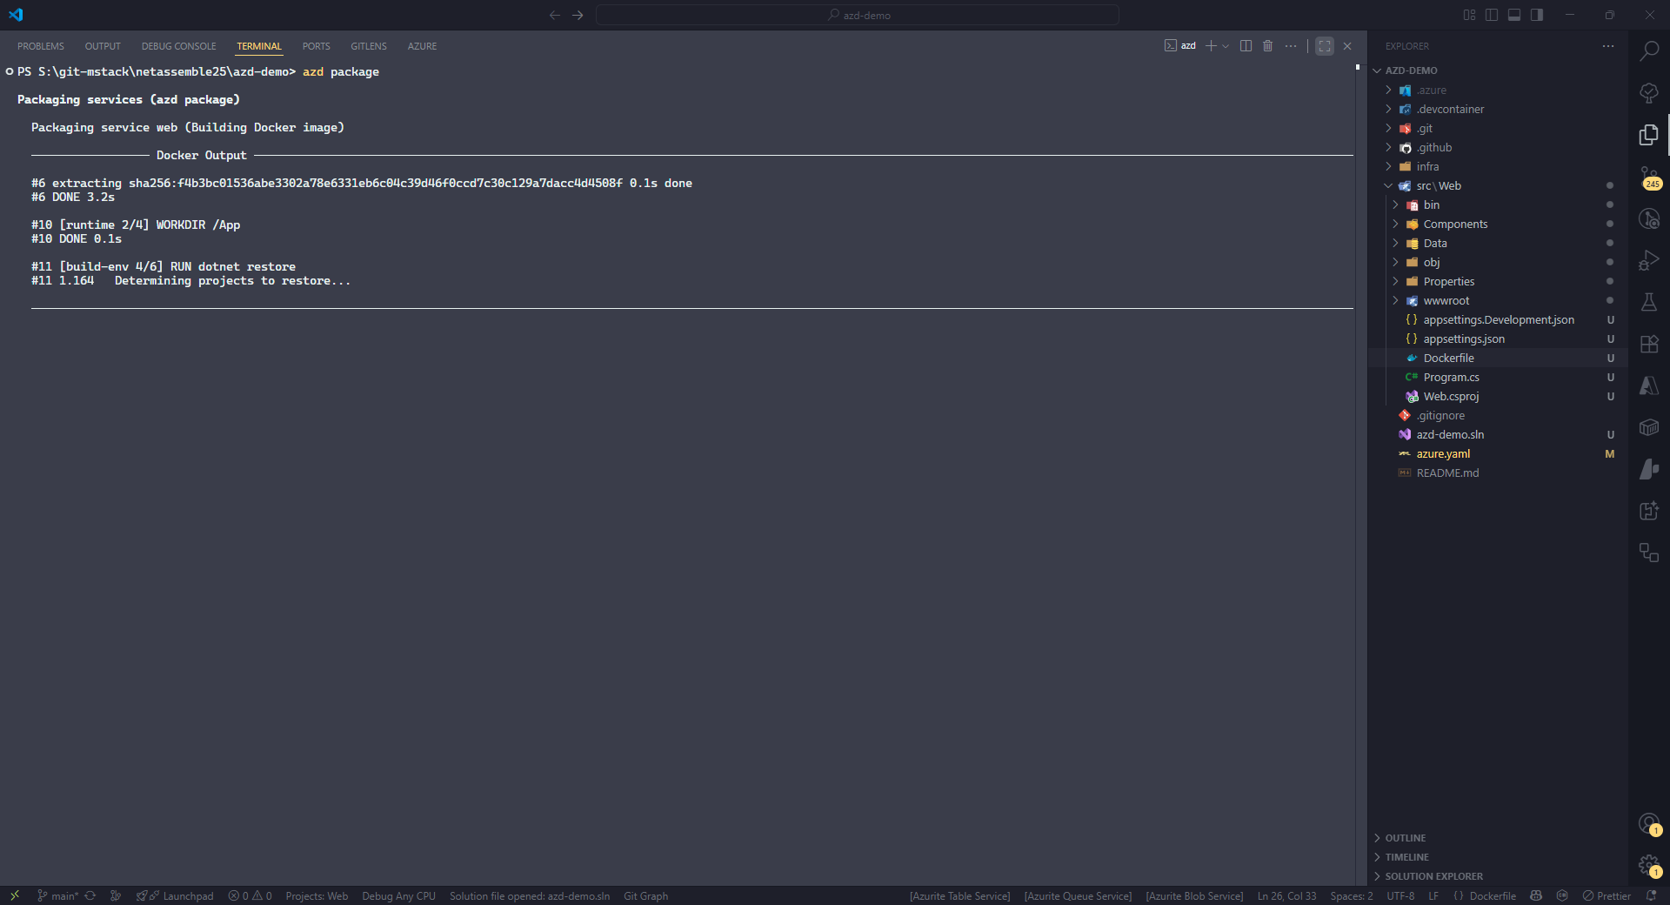Open the Extensions view
This screenshot has height=905, width=1670.
coord(1649,344)
